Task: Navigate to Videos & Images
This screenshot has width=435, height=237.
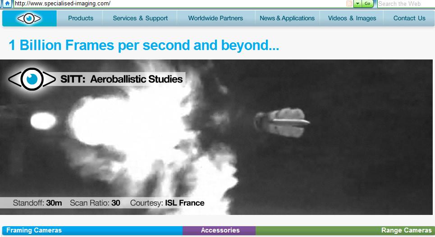Action: pos(352,18)
